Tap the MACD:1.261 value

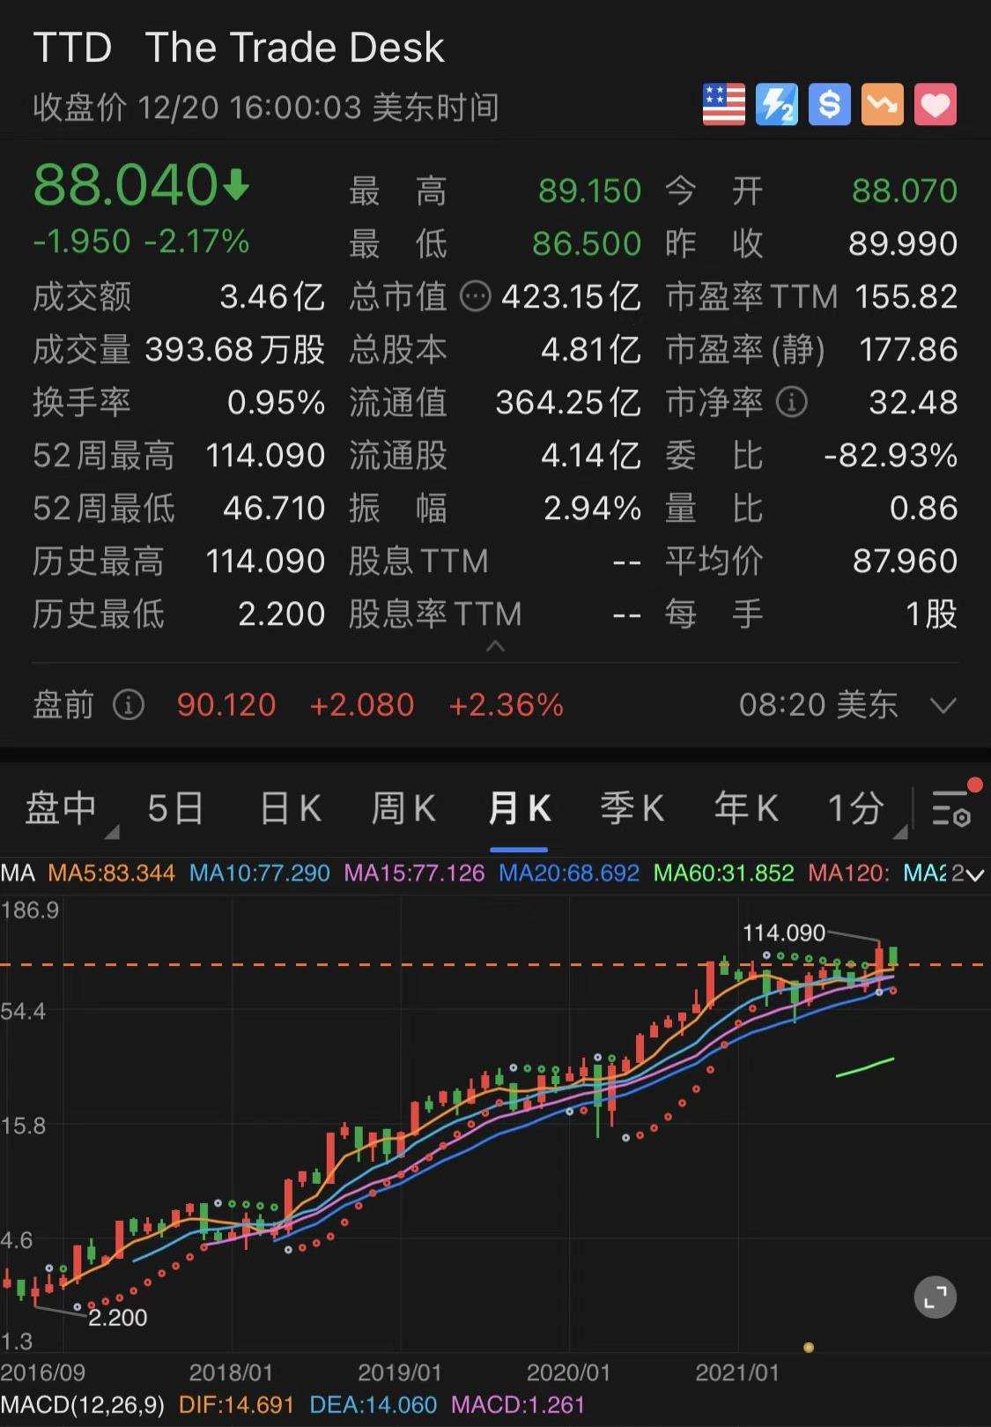click(517, 1404)
